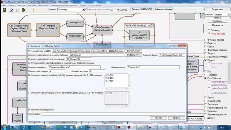
Task: Toggle the Запуск category checkbox
Action: 205,53
